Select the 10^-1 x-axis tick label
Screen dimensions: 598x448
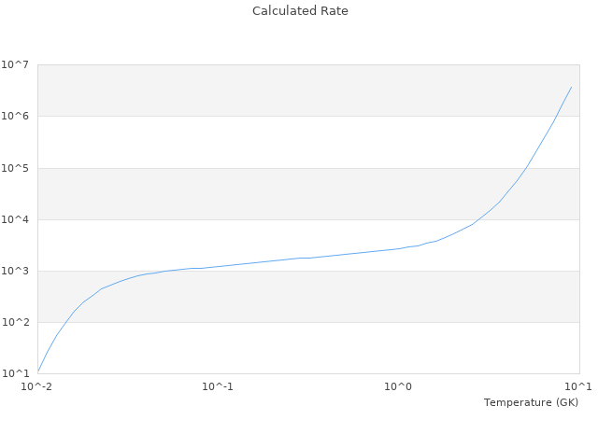point(218,386)
